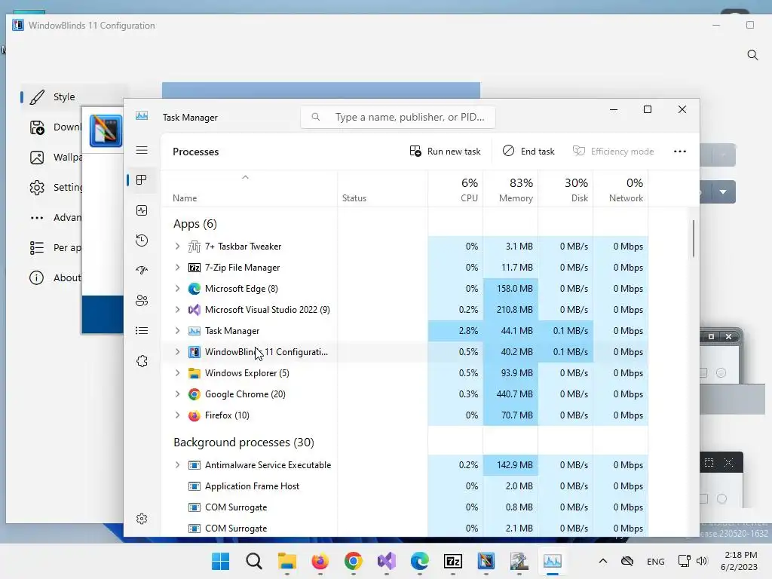772x579 pixels.
Task: Click the volume speaker tray icon
Action: [x=702, y=561]
